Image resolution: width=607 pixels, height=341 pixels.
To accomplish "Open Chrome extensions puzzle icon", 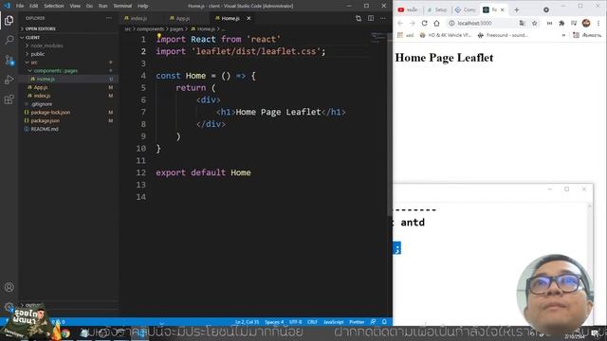I will [561, 23].
